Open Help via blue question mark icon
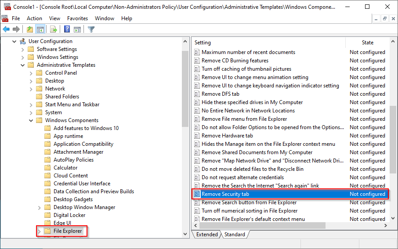 [x=67, y=29]
